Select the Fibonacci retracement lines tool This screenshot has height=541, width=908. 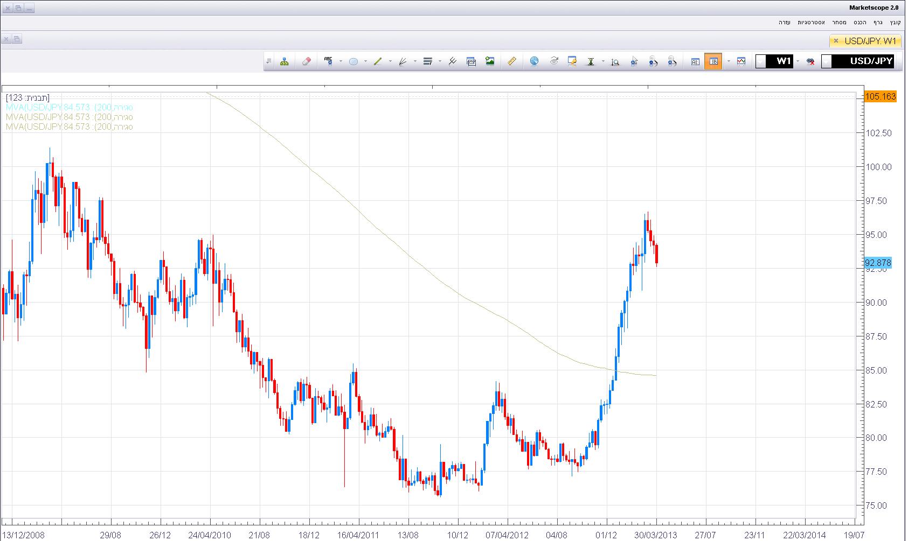(428, 61)
